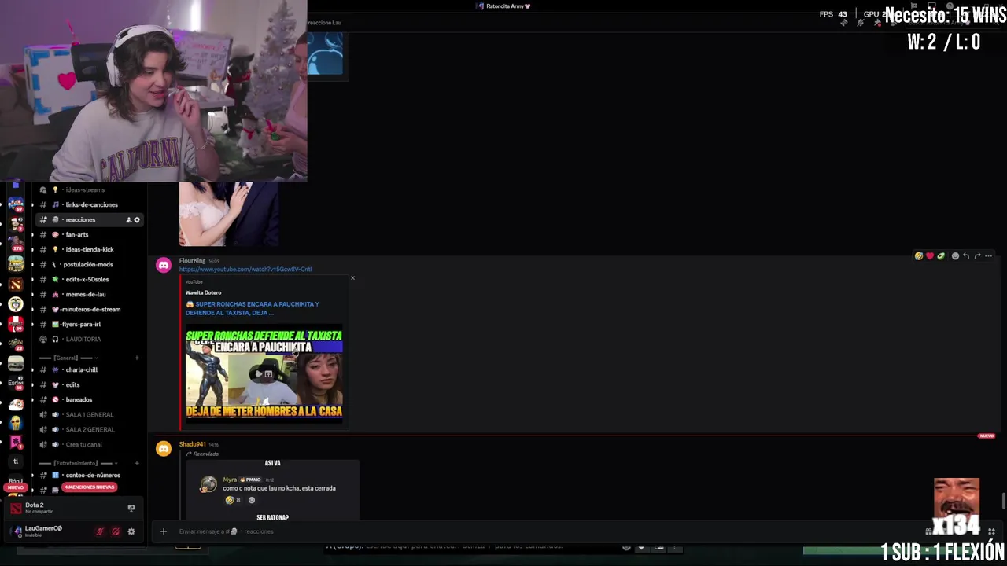Open FlourKing's user profile name
Screen dimensions: 1007x566
pos(192,260)
